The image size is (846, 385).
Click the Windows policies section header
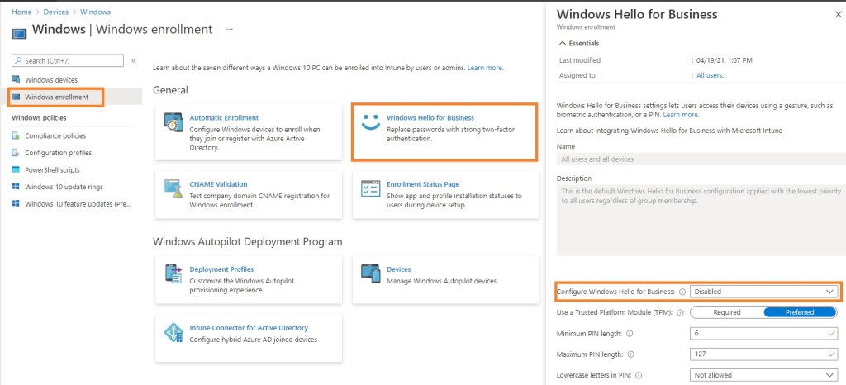pyautogui.click(x=39, y=117)
